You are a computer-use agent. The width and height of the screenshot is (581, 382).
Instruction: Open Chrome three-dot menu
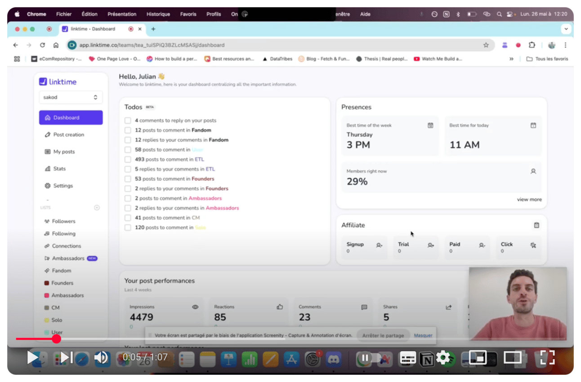point(565,45)
